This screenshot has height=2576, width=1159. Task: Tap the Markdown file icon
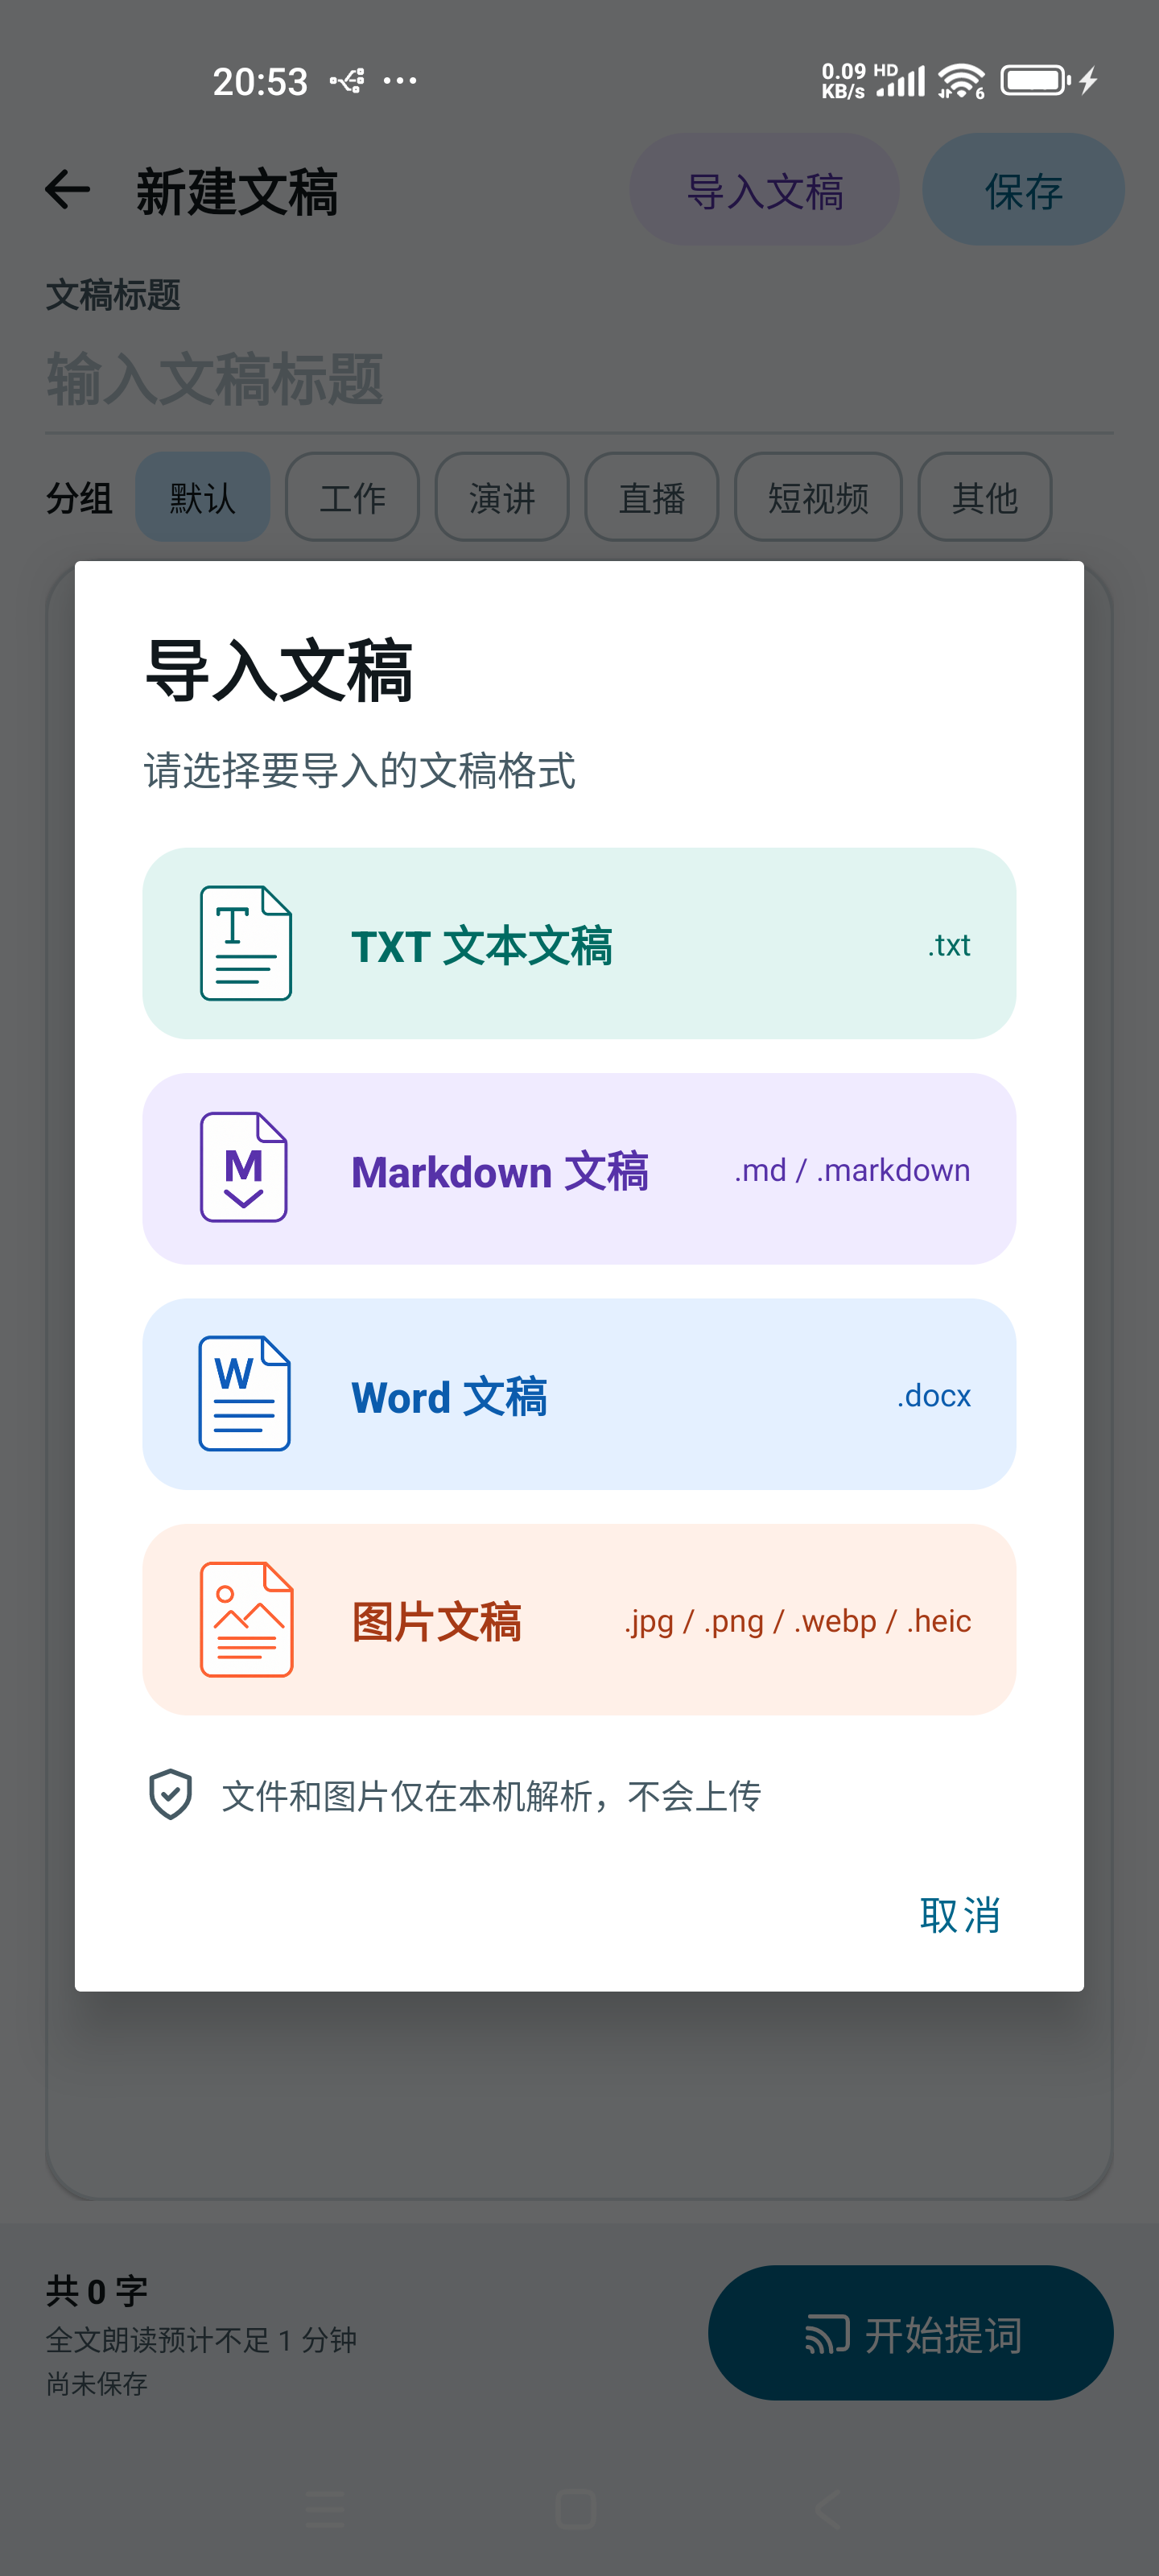tap(244, 1167)
